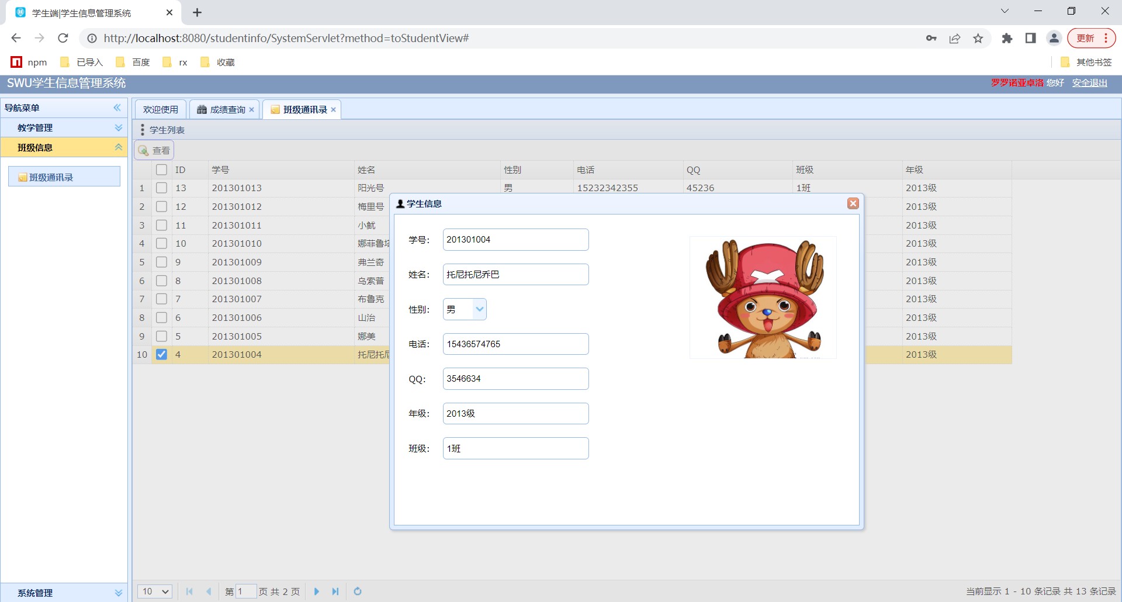Open the extensions puzzle icon
Viewport: 1122px width, 602px height.
point(1007,38)
